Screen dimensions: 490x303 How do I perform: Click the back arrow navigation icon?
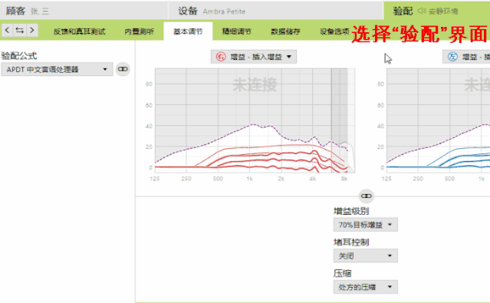pyautogui.click(x=7, y=31)
